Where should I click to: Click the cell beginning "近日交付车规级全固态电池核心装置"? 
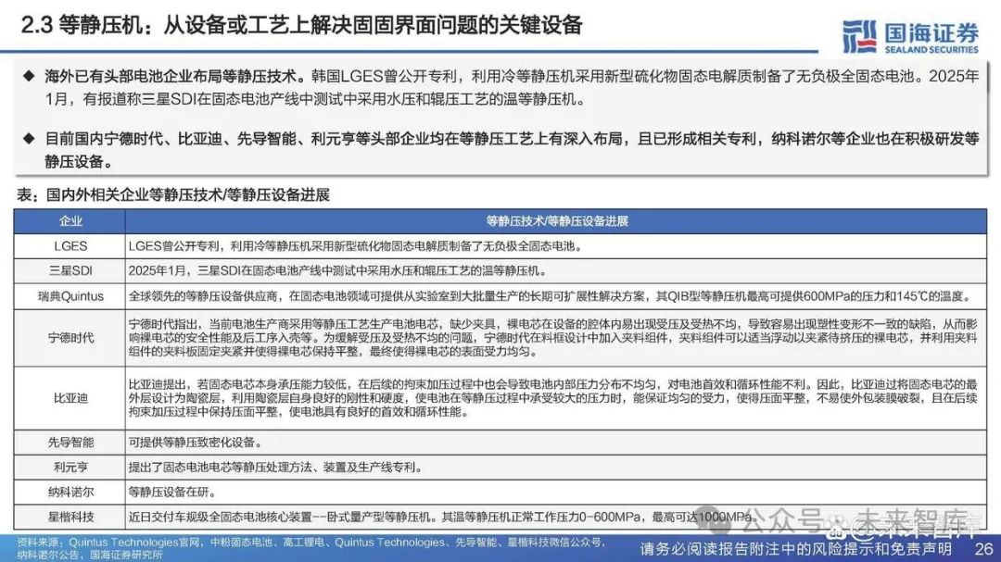click(556, 517)
